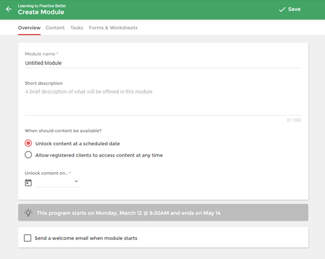Select Allow registered clients to access anytime
The image size is (325, 259).
29,155
